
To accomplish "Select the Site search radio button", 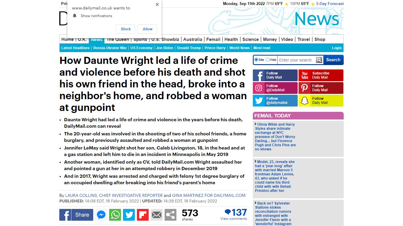I will pos(256,60).
